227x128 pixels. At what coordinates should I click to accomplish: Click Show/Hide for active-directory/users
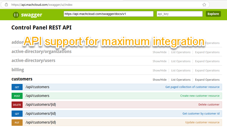(x=159, y=61)
